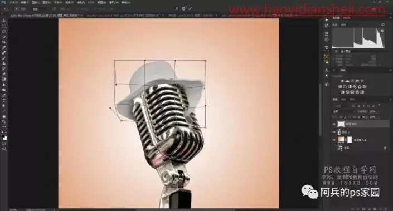Open the 滤镜 (Filter) menu

click(x=80, y=2)
